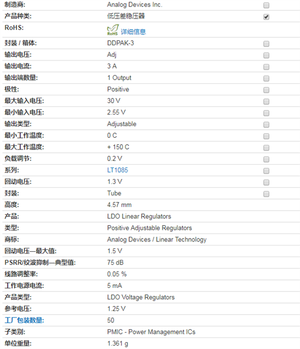Click the '75 dB' PSRR value
300x349 pixels.
coord(115,263)
